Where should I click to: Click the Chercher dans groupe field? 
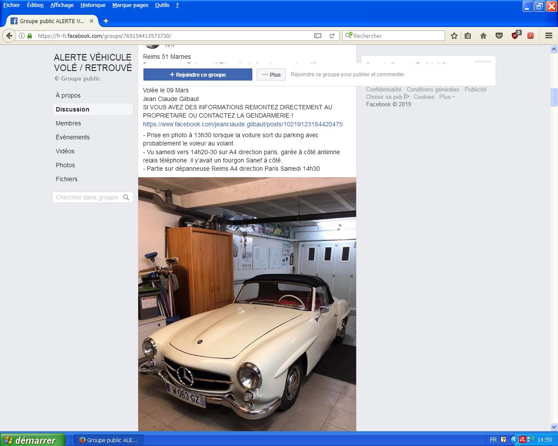88,197
